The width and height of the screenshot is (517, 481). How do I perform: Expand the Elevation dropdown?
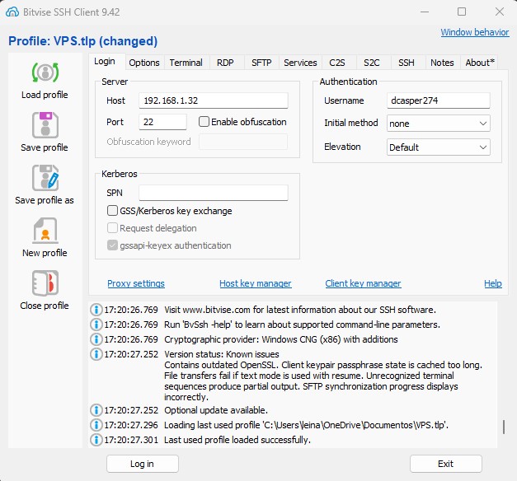pos(439,147)
